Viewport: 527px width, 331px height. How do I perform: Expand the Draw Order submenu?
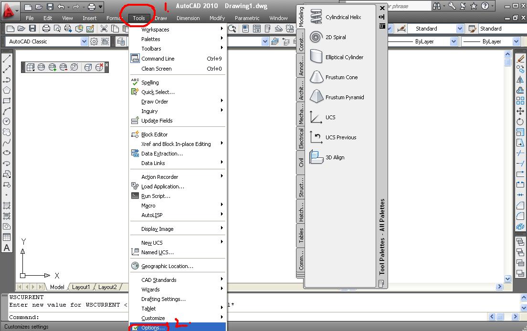point(178,102)
